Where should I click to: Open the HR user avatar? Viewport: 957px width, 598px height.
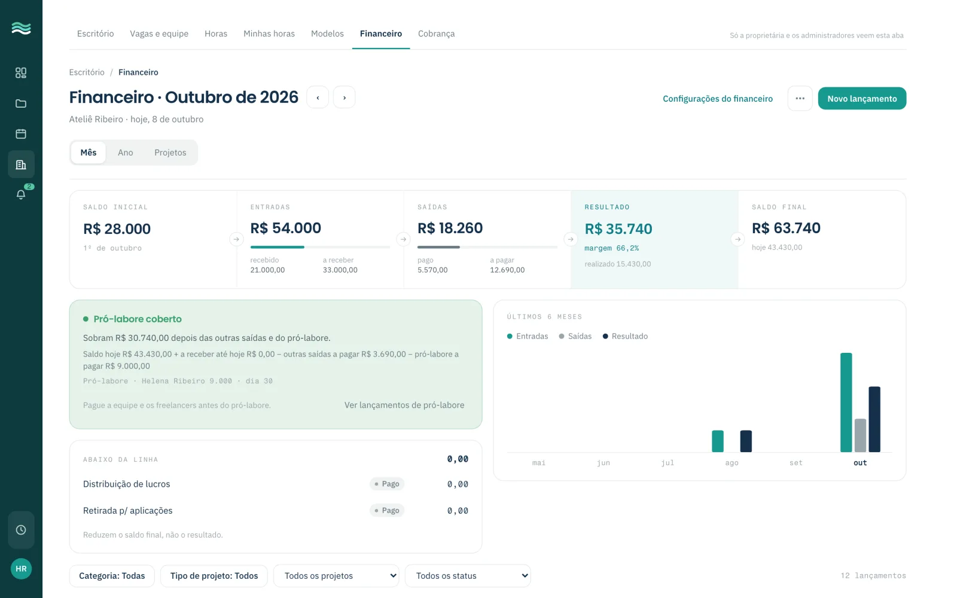coord(21,569)
